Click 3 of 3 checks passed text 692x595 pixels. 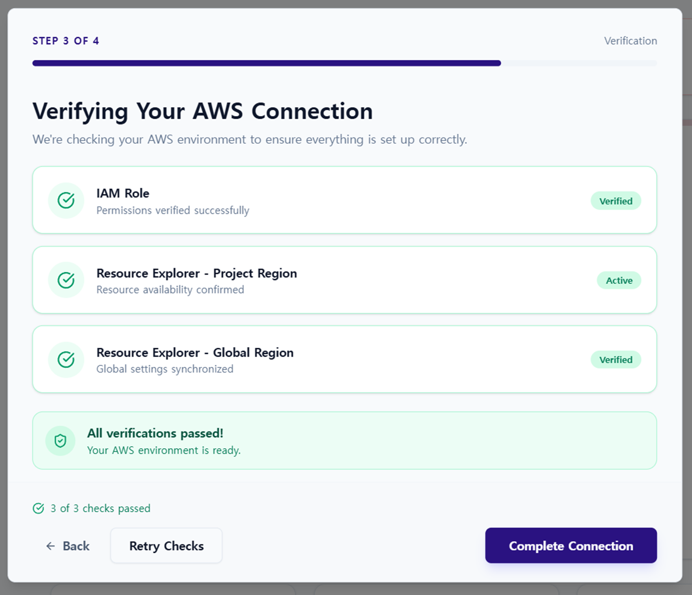100,509
